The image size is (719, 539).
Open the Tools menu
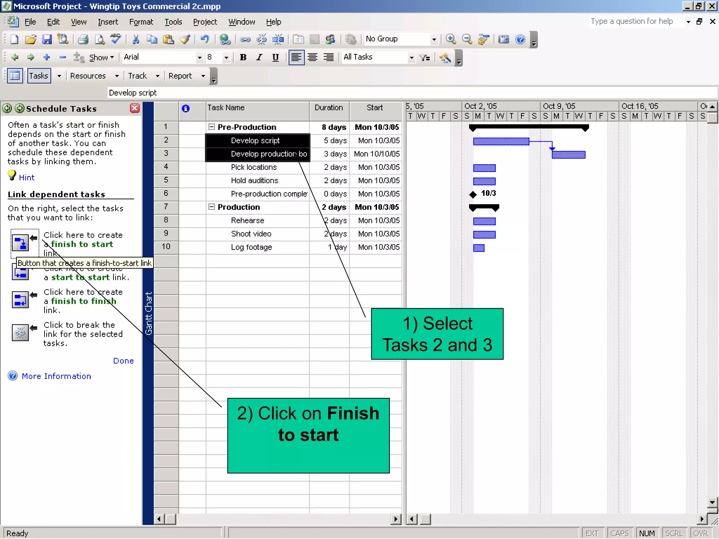click(173, 22)
